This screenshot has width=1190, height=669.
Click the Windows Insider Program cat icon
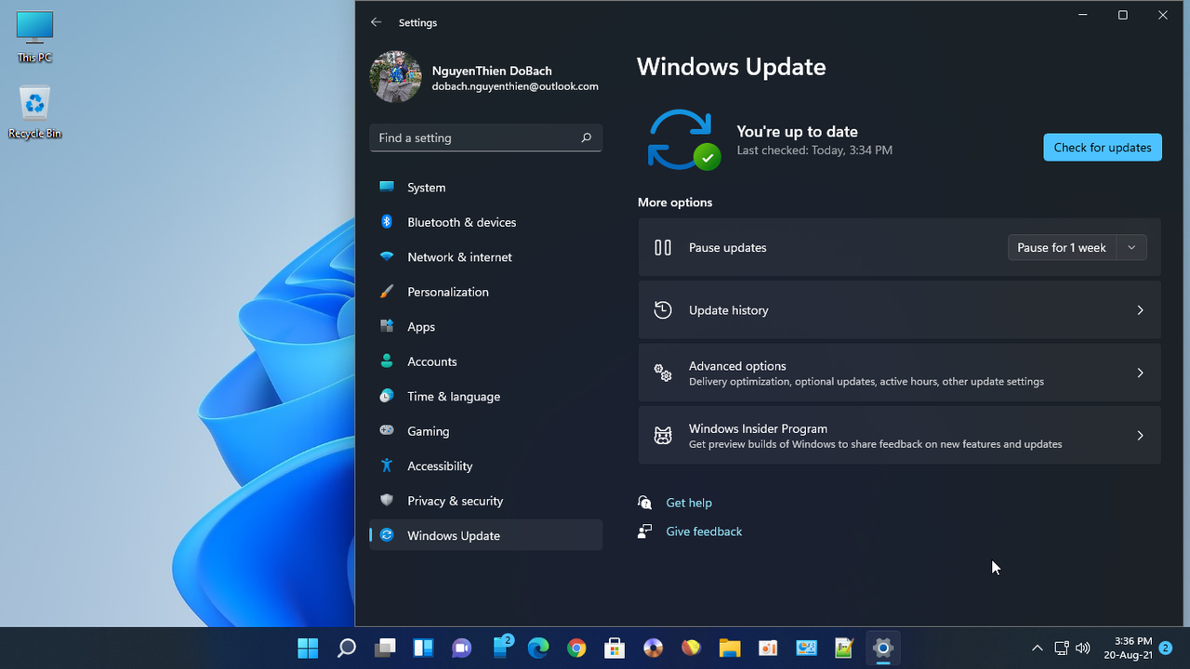[x=663, y=436]
